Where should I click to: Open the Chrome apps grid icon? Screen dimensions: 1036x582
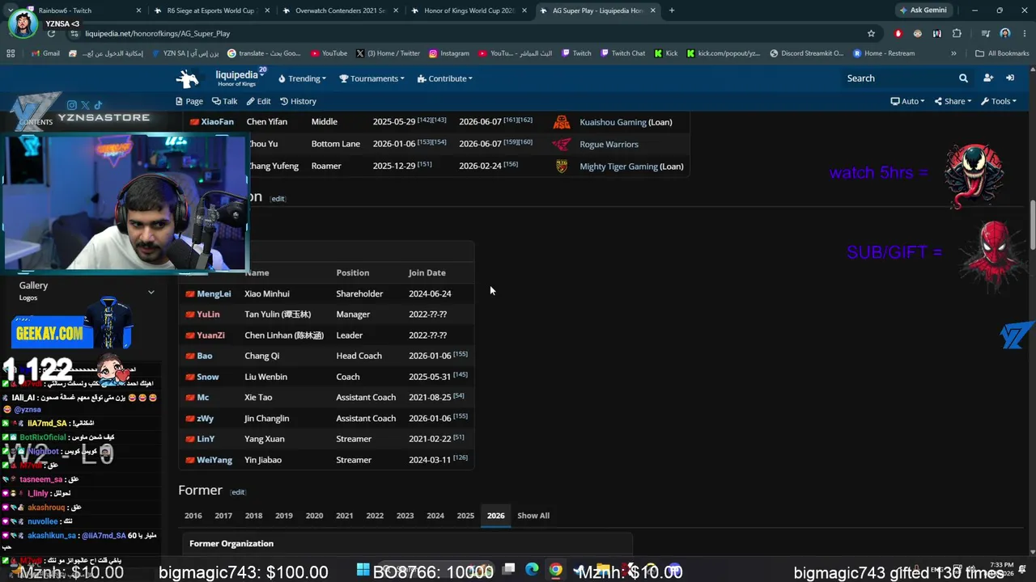[x=11, y=53]
